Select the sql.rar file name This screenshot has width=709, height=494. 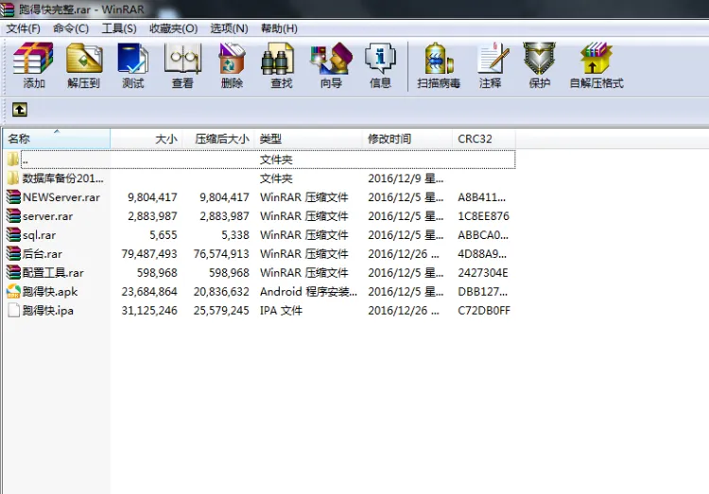pyautogui.click(x=40, y=235)
